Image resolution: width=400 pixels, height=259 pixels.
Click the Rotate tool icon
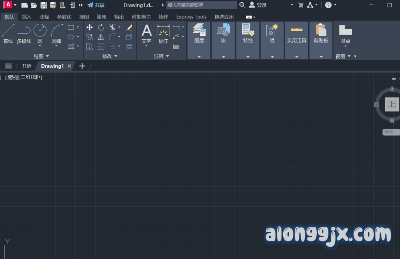(x=101, y=27)
